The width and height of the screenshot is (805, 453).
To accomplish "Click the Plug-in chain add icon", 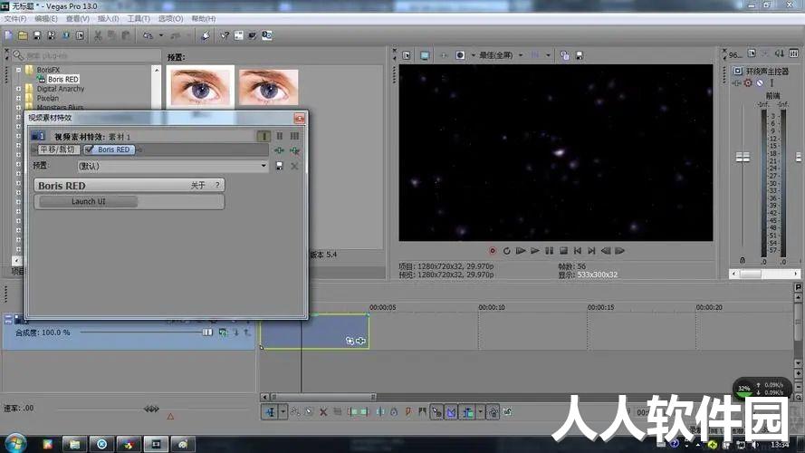I will click(x=279, y=150).
